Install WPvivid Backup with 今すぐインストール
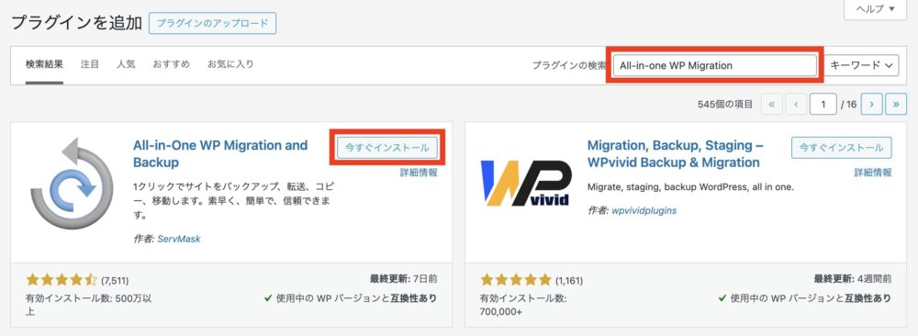The height and width of the screenshot is (336, 918). click(841, 148)
